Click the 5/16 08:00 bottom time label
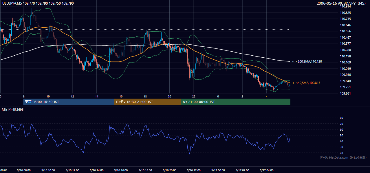The width and height of the screenshot is (370, 173). coord(24,170)
